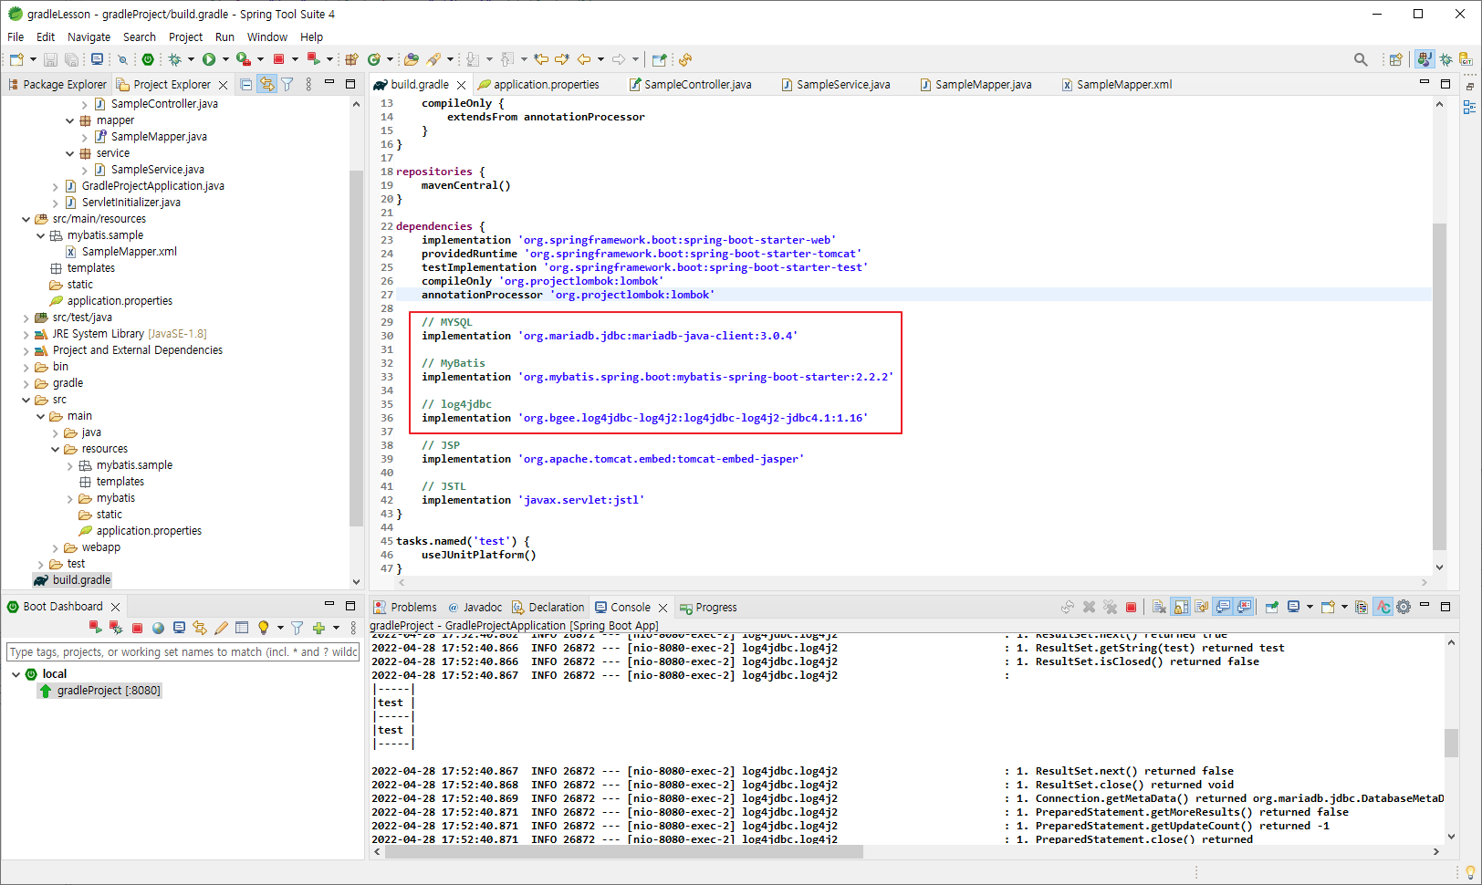Viewport: 1482px width, 885px height.
Task: Open the Project menu
Action: pyautogui.click(x=185, y=37)
